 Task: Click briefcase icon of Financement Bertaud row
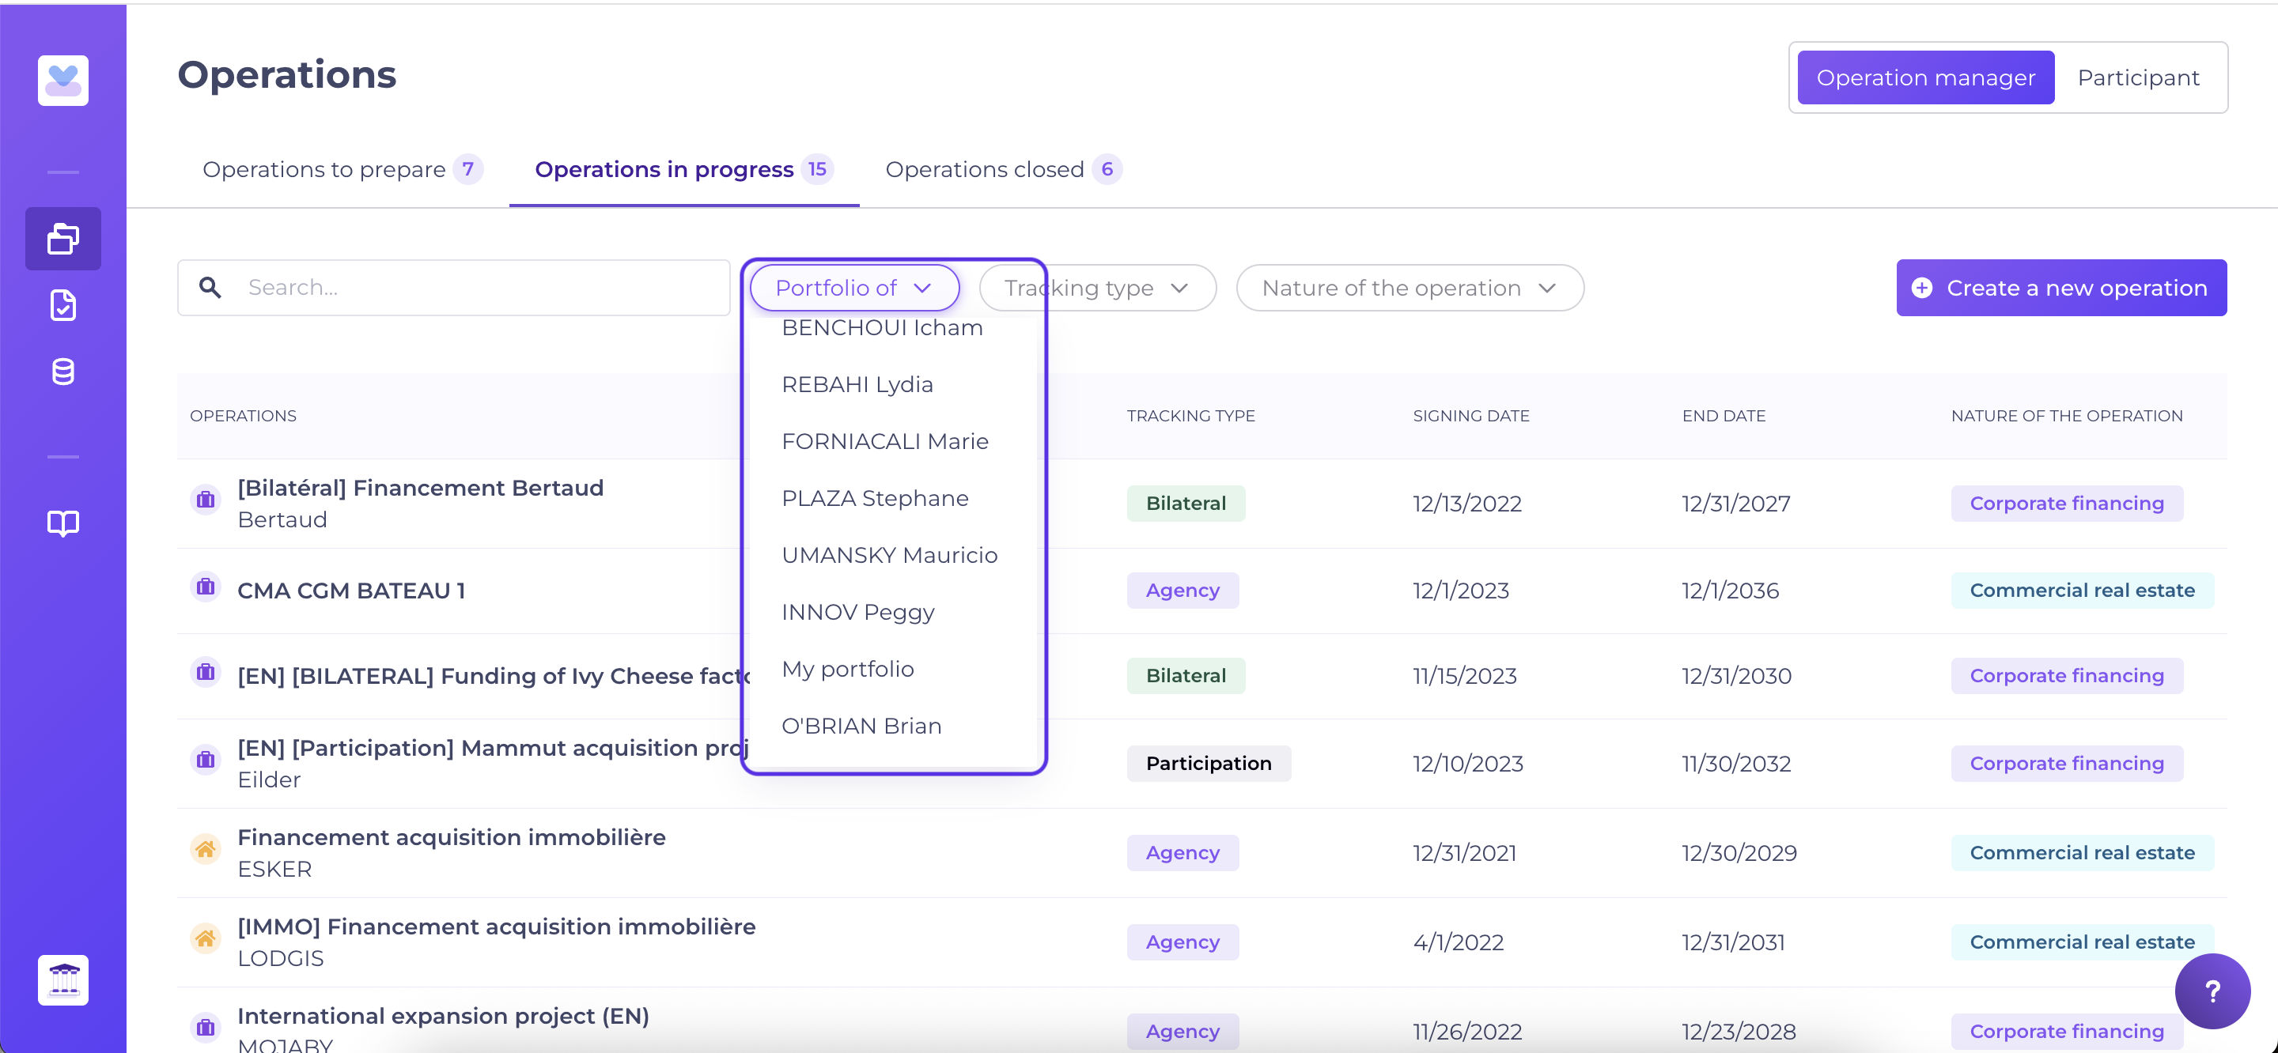(x=205, y=500)
